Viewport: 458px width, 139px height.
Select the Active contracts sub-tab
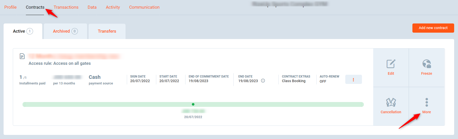(23, 31)
